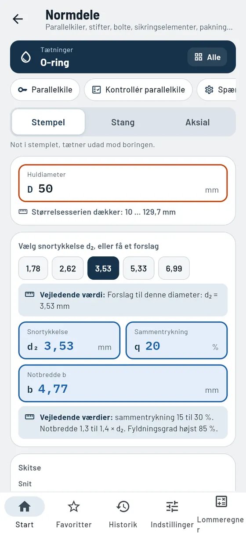Choose snortykkelse 2,62
246x533 pixels.
68,268
